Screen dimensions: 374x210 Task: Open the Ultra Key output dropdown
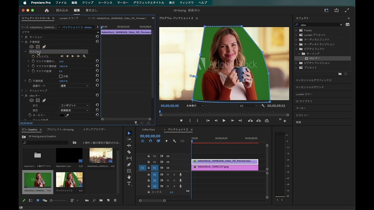coord(74,105)
